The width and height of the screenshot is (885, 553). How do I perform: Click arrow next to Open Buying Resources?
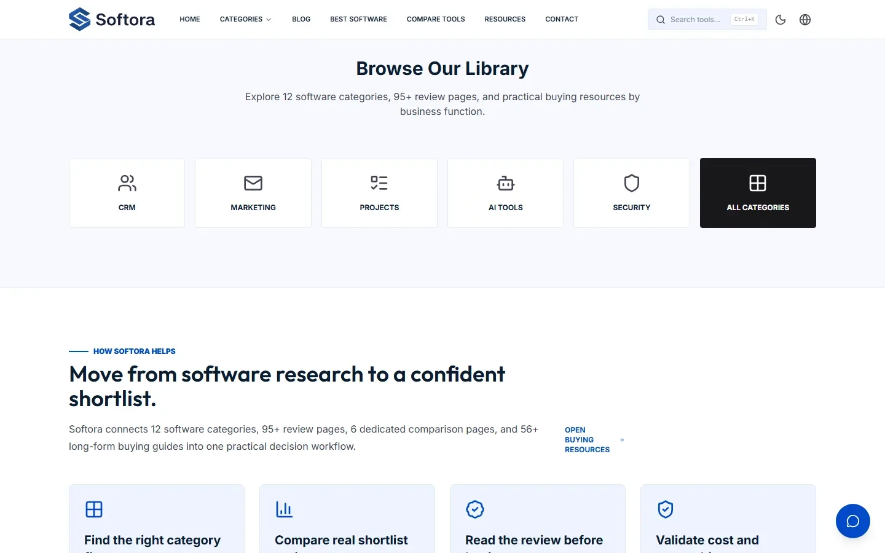(622, 440)
